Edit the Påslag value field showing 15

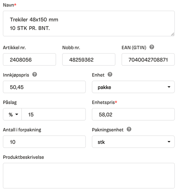pos(53,115)
